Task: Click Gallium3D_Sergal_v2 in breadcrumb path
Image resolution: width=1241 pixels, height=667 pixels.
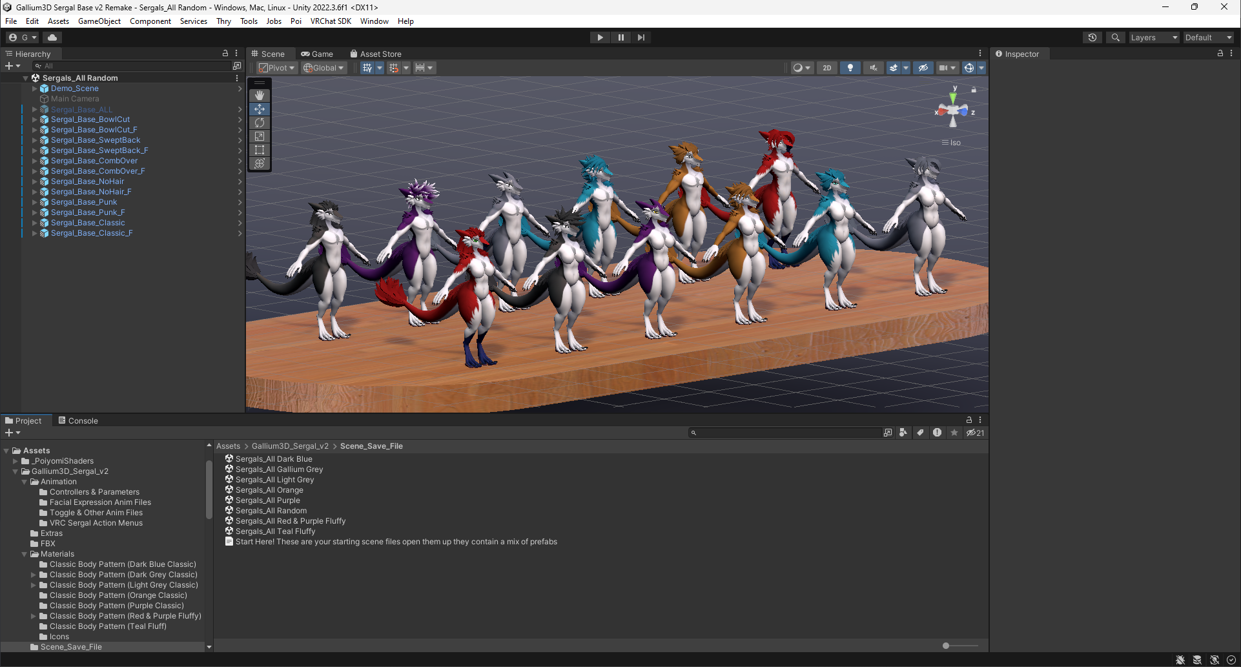Action: tap(290, 446)
